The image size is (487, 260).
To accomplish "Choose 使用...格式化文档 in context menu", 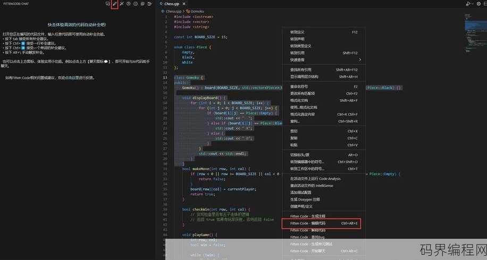I will tap(324, 107).
